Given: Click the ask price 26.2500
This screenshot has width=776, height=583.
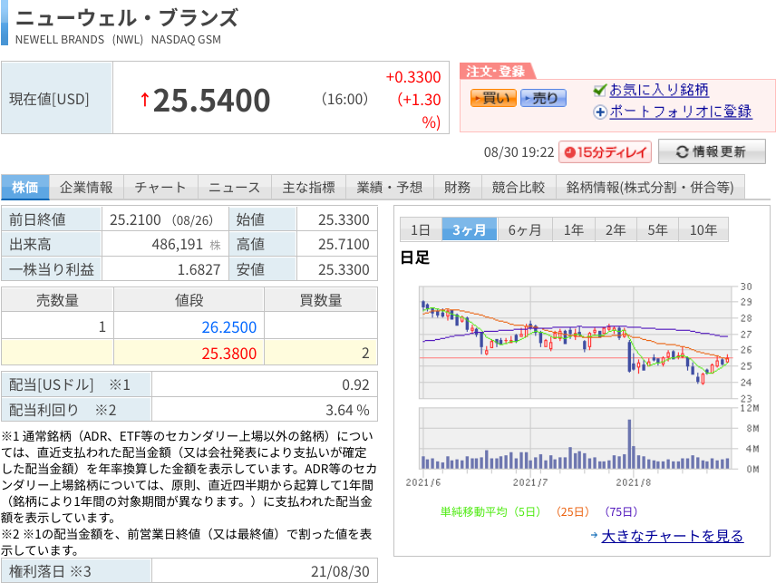Looking at the screenshot, I should click(x=228, y=327).
